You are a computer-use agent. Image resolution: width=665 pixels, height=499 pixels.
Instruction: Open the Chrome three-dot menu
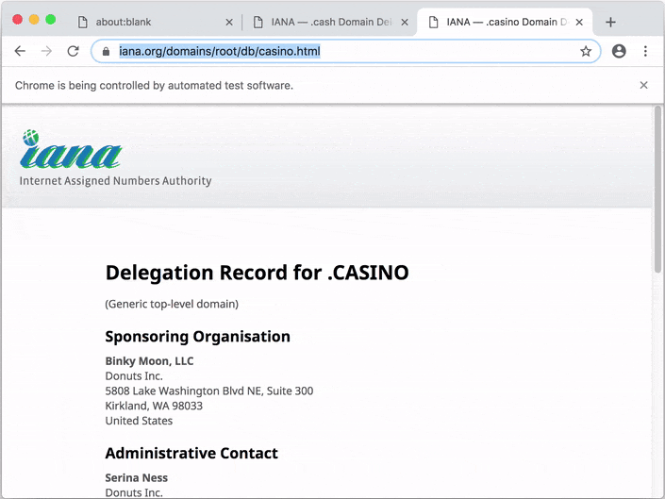pyautogui.click(x=645, y=52)
